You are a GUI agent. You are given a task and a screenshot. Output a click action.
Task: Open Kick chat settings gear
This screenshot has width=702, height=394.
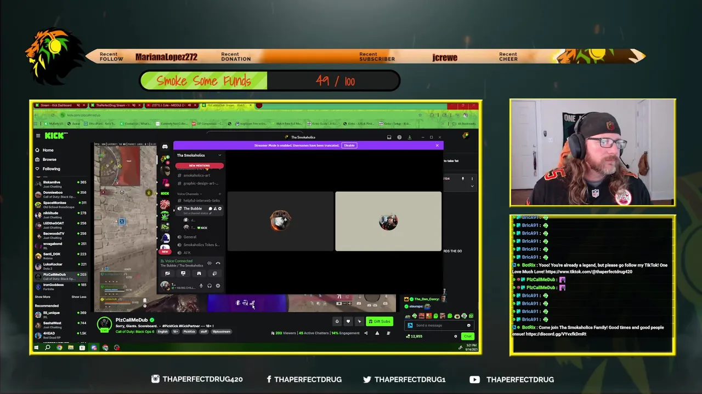(456, 337)
